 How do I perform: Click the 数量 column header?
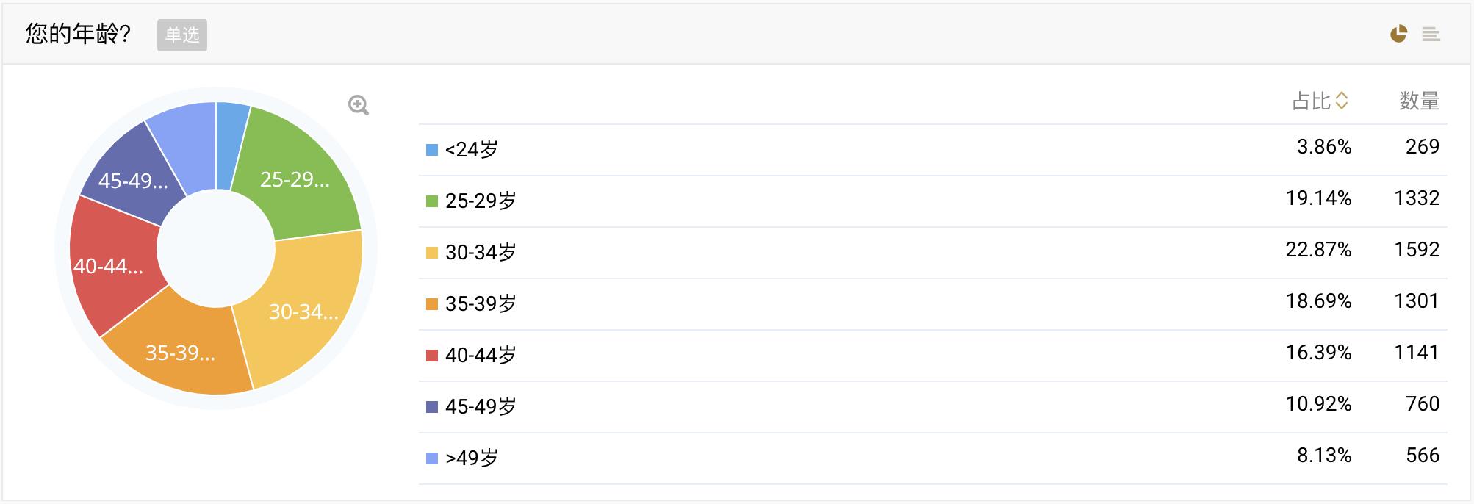(x=1419, y=101)
